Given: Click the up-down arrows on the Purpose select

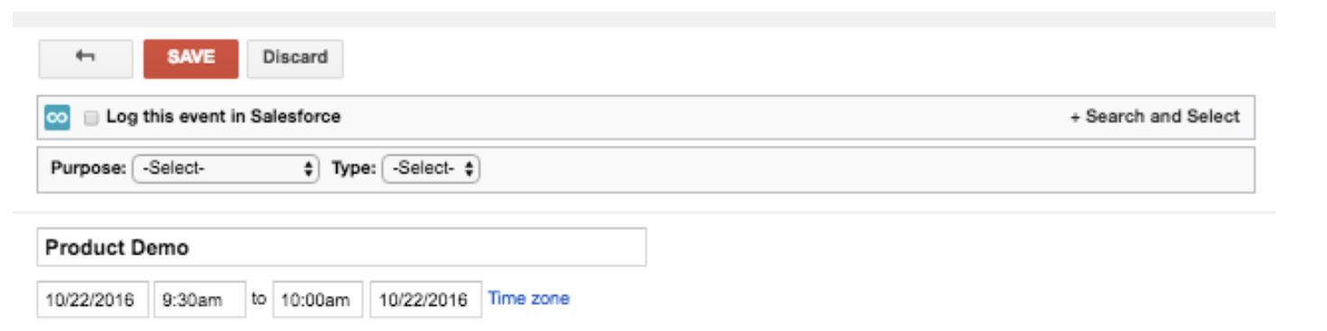Looking at the screenshot, I should 308,168.
